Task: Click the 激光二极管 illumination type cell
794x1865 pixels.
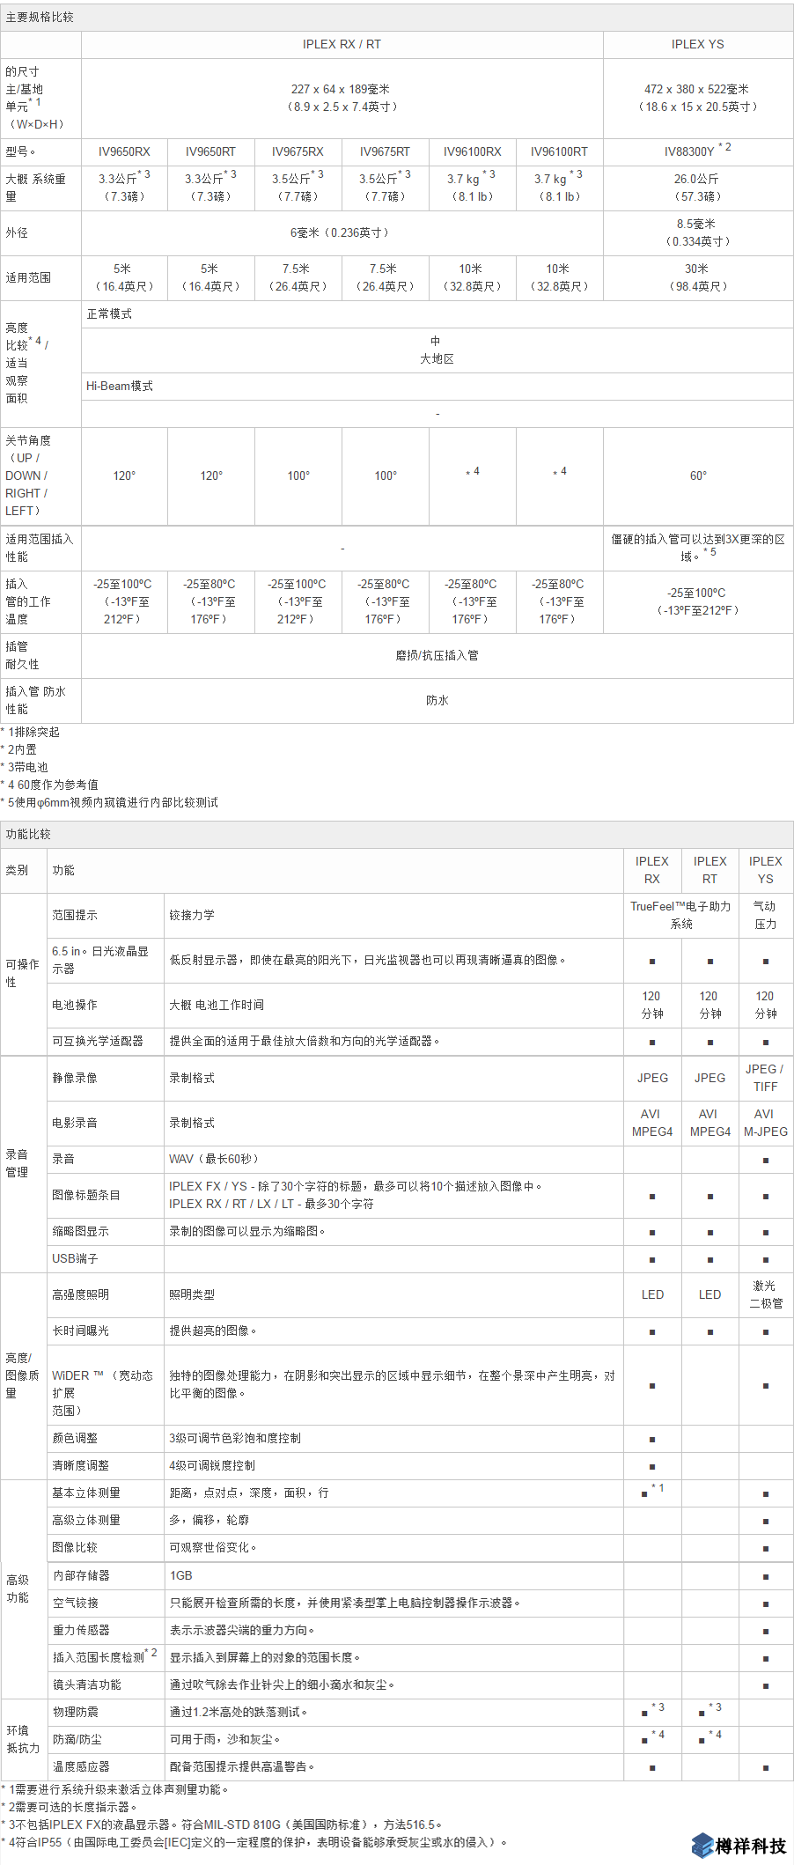Action: click(x=765, y=1294)
